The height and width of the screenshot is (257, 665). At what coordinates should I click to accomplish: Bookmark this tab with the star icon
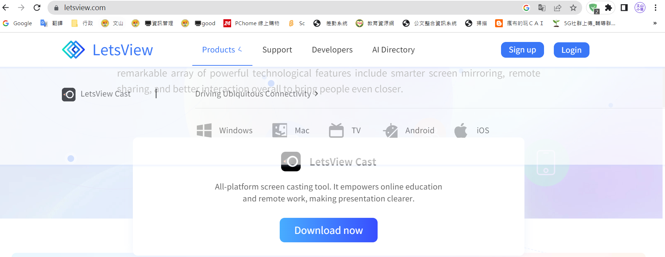point(573,8)
